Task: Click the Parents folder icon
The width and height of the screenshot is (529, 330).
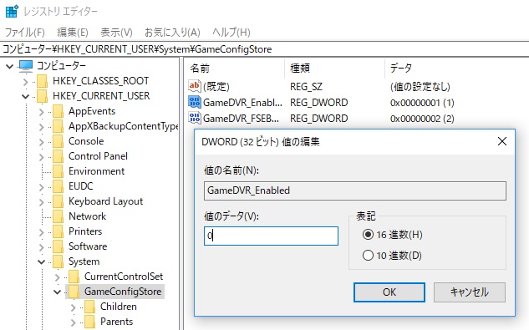Action: pos(89,322)
